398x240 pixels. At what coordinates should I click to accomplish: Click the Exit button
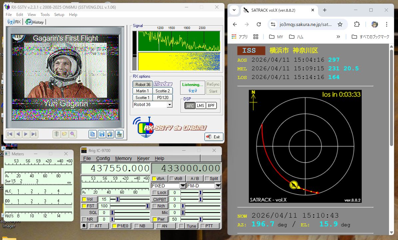[214, 137]
